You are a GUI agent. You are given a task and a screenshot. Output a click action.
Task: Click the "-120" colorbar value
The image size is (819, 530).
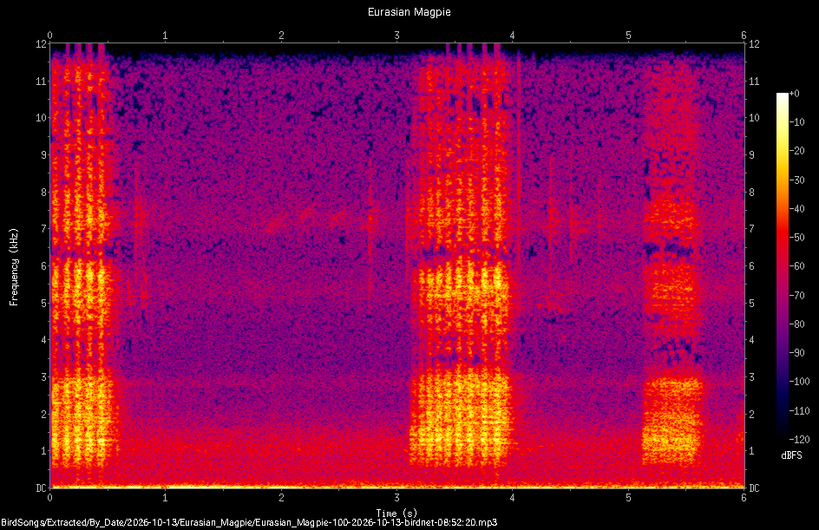point(799,440)
